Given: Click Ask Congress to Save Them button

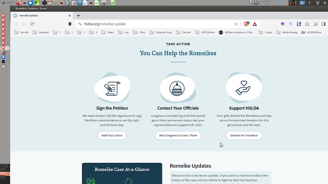Looking at the screenshot, I should [178, 135].
